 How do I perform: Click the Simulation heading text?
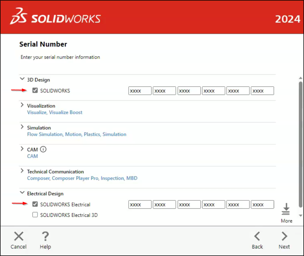(x=39, y=128)
